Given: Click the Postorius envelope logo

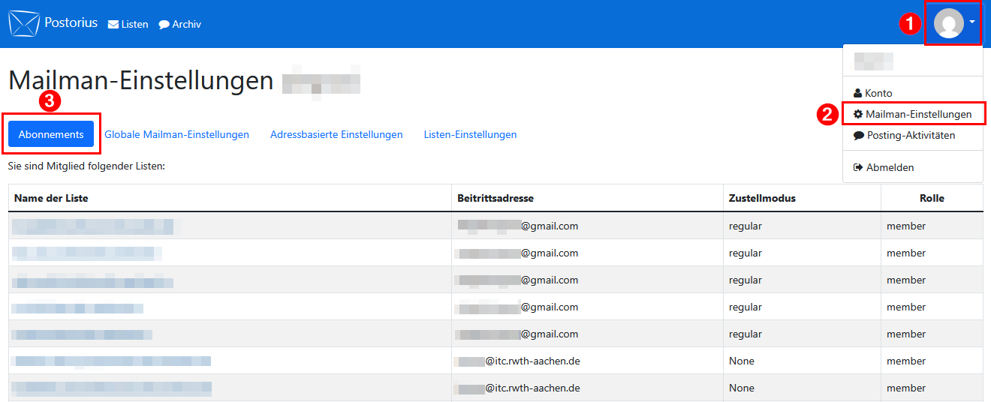Looking at the screenshot, I should point(23,23).
